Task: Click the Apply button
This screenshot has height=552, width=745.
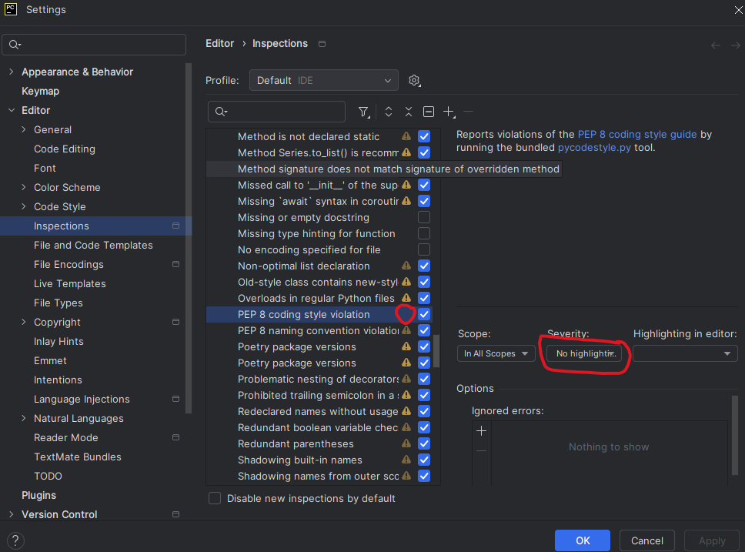Action: [x=712, y=540]
